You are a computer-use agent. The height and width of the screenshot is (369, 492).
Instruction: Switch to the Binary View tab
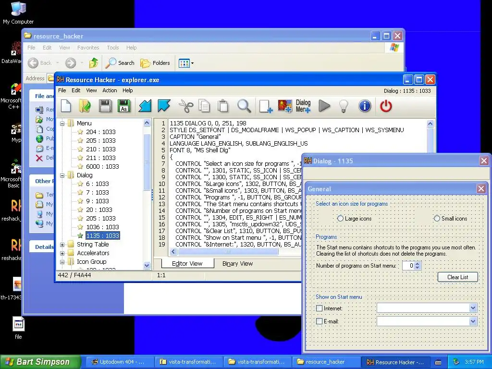pos(237,264)
